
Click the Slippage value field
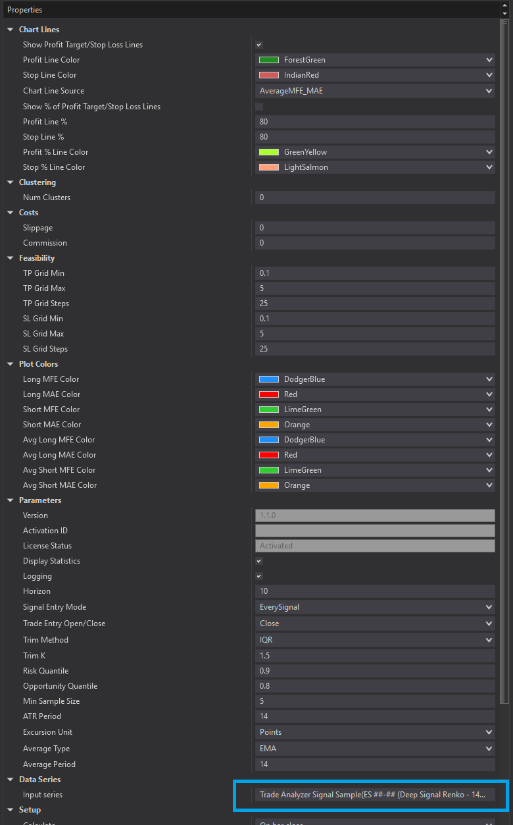[x=375, y=228]
